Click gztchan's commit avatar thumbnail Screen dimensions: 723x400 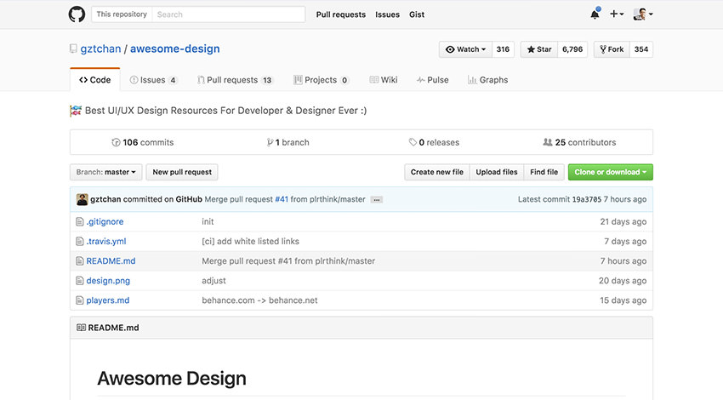click(82, 199)
